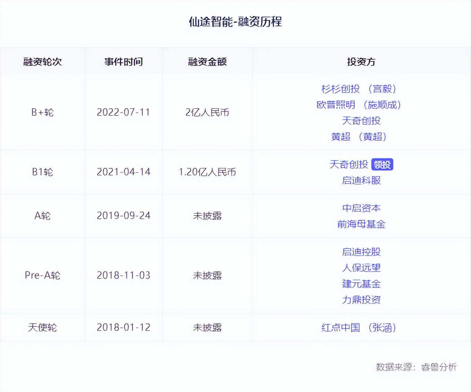Select the 融资金额 column header

[x=207, y=61]
